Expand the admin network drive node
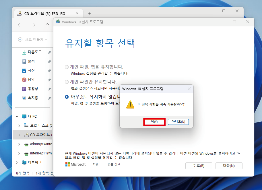Viewport: 262px width, 190px height. [19, 144]
